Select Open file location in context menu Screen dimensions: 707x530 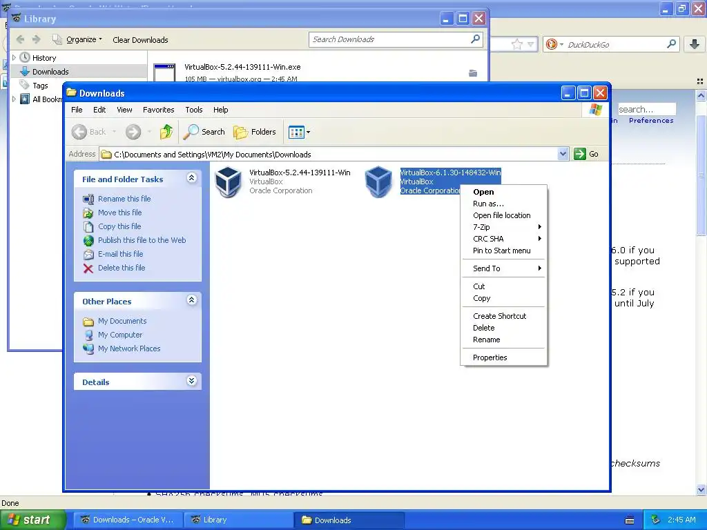pos(501,215)
